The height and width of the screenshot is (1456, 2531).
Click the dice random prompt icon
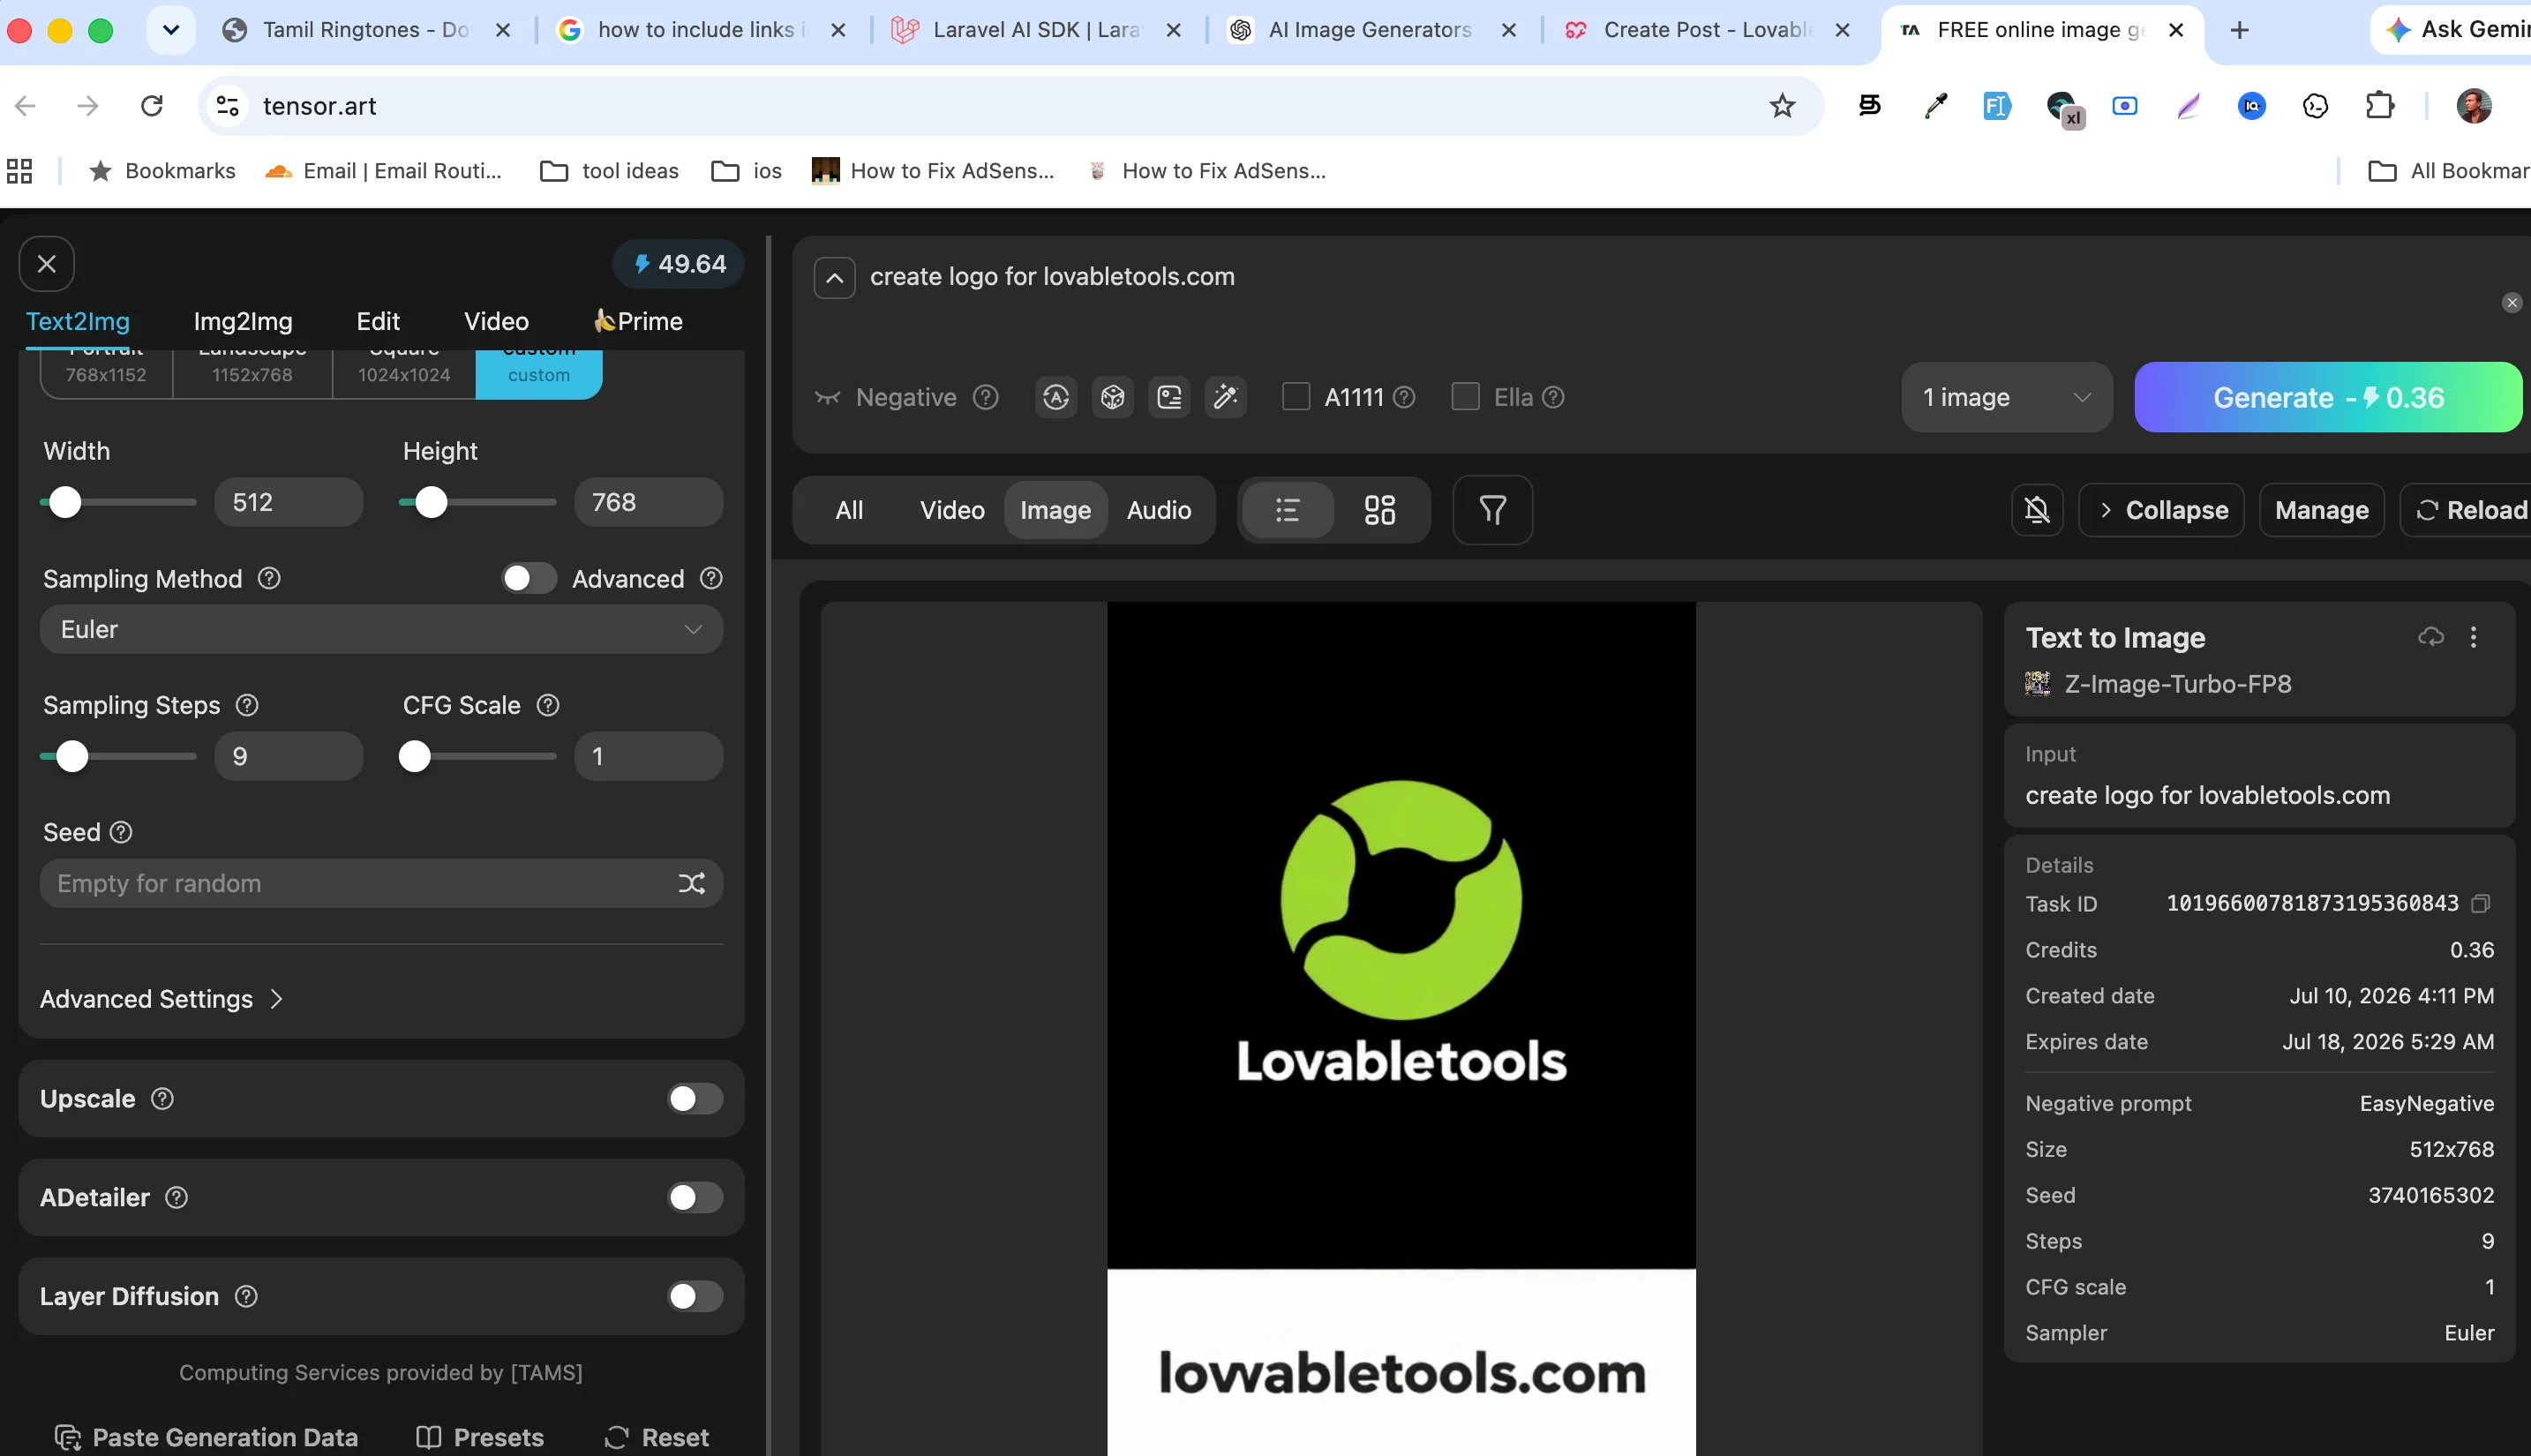[1112, 397]
